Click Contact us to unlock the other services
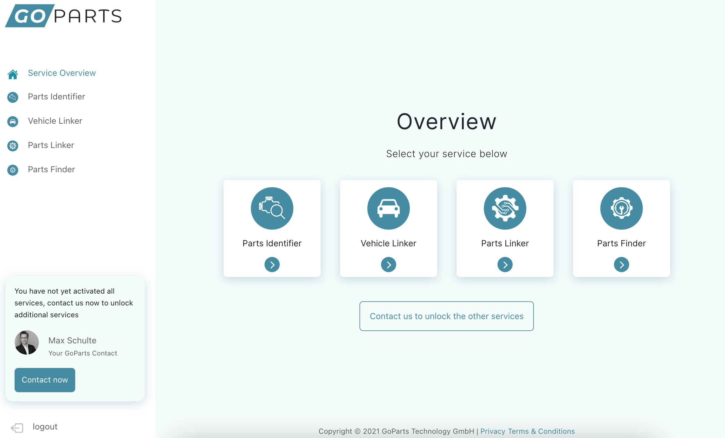The image size is (725, 438). click(447, 316)
